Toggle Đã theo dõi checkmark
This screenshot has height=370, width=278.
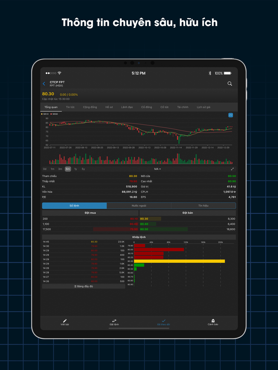pyautogui.click(x=163, y=321)
